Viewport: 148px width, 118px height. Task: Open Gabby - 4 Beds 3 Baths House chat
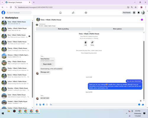(16, 29)
